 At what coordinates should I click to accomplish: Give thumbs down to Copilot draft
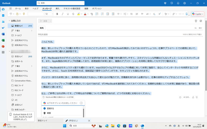click(197, 97)
